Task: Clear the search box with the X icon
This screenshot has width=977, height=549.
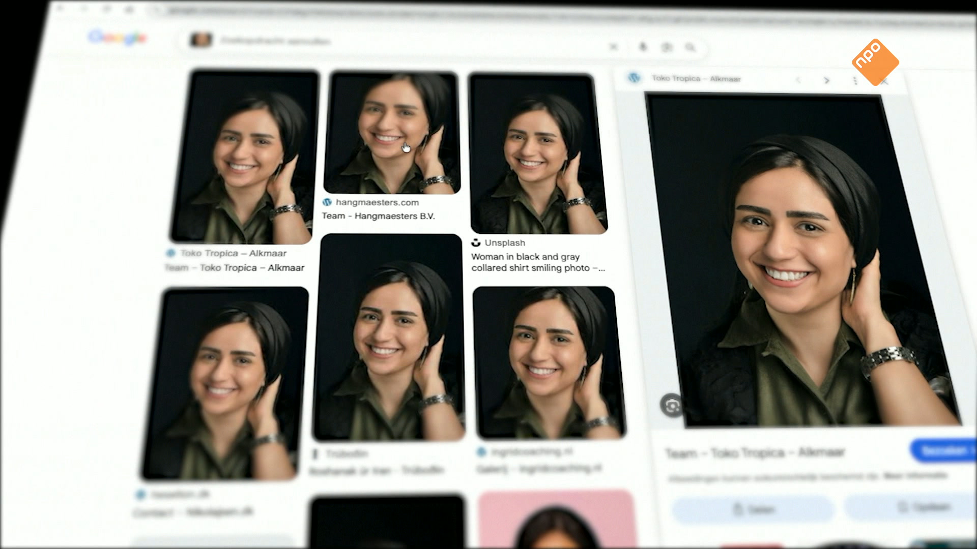Action: [614, 47]
